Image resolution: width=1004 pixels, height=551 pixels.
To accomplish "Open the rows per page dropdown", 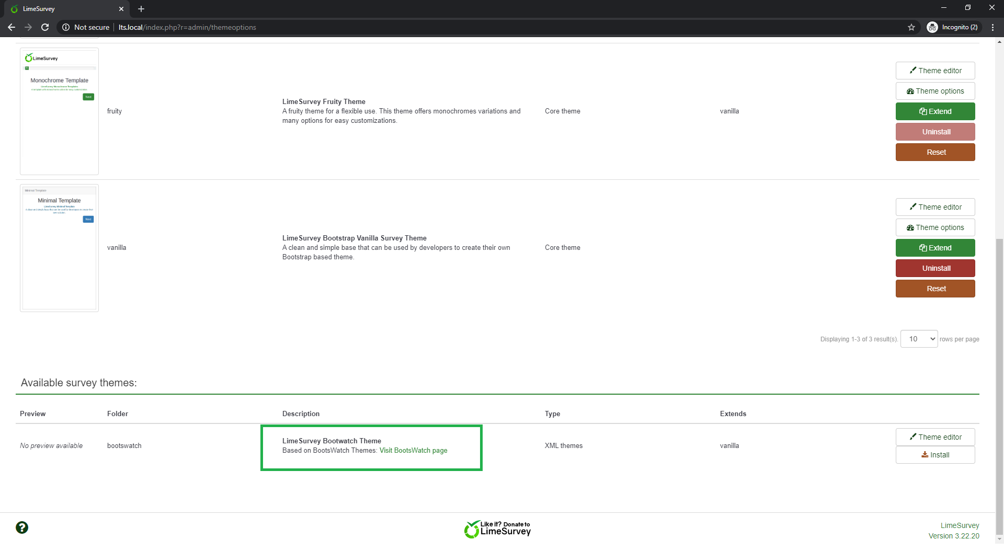I will (x=919, y=339).
